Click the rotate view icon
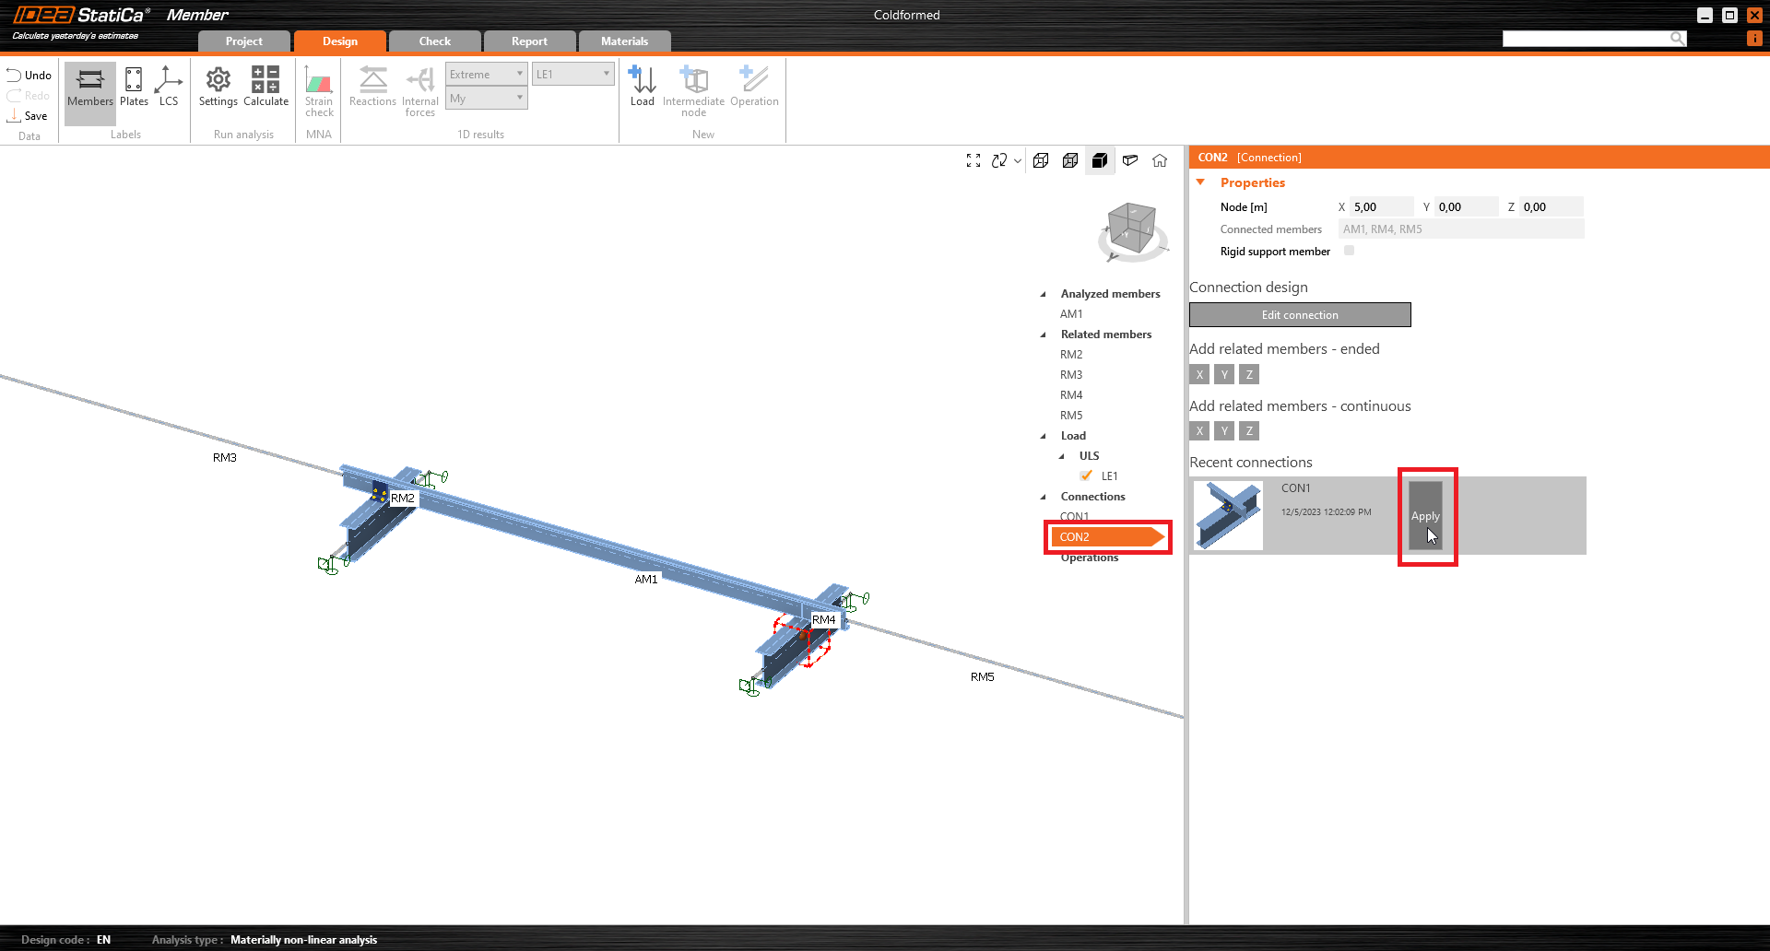This screenshot has width=1770, height=951. pyautogui.click(x=999, y=161)
